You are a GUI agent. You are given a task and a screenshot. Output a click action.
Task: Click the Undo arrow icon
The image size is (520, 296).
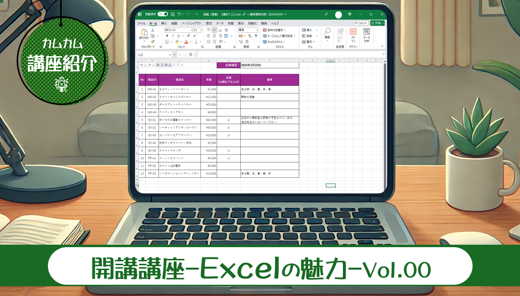click(x=179, y=14)
